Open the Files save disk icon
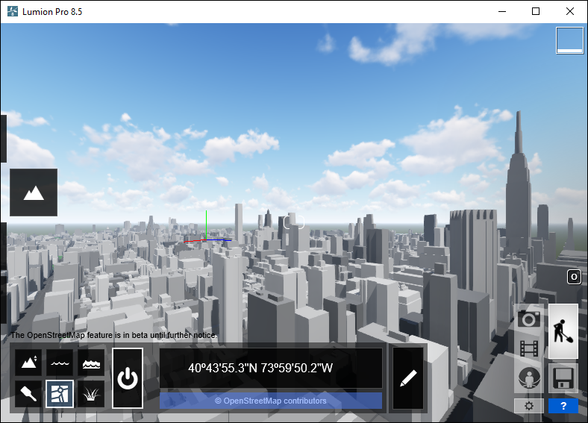The image size is (588, 423). [563, 378]
